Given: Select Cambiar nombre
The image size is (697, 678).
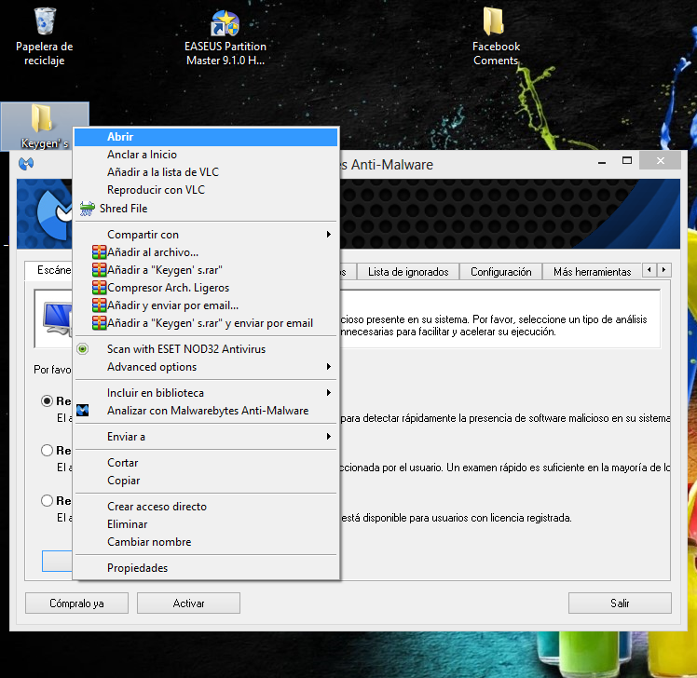Looking at the screenshot, I should point(206,542).
